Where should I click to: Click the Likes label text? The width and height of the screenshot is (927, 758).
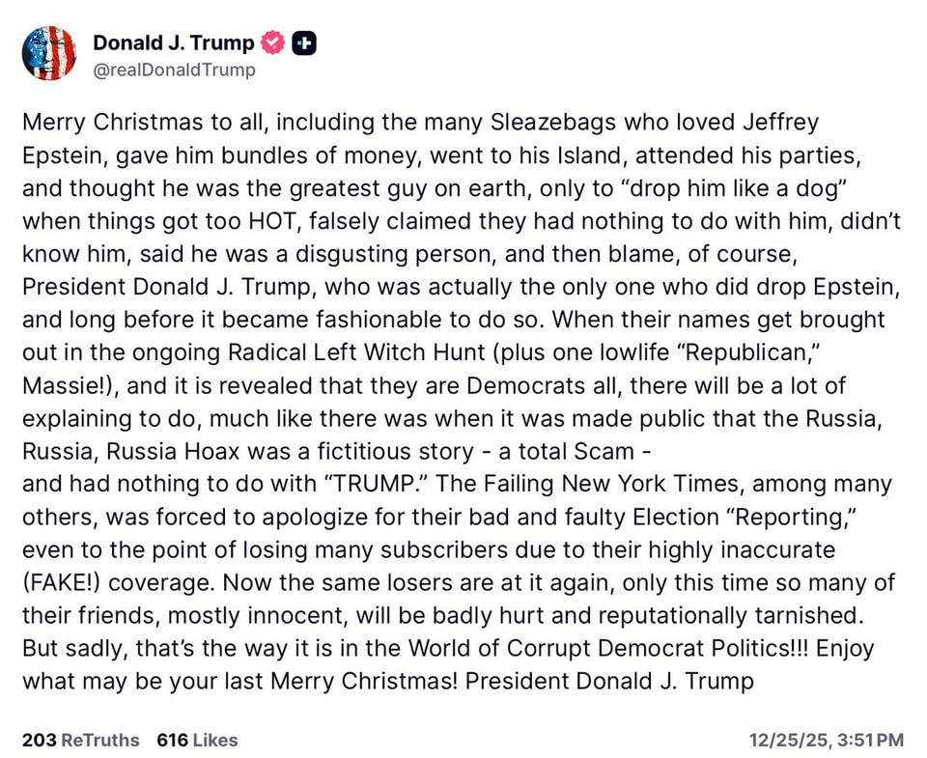pyautogui.click(x=216, y=741)
